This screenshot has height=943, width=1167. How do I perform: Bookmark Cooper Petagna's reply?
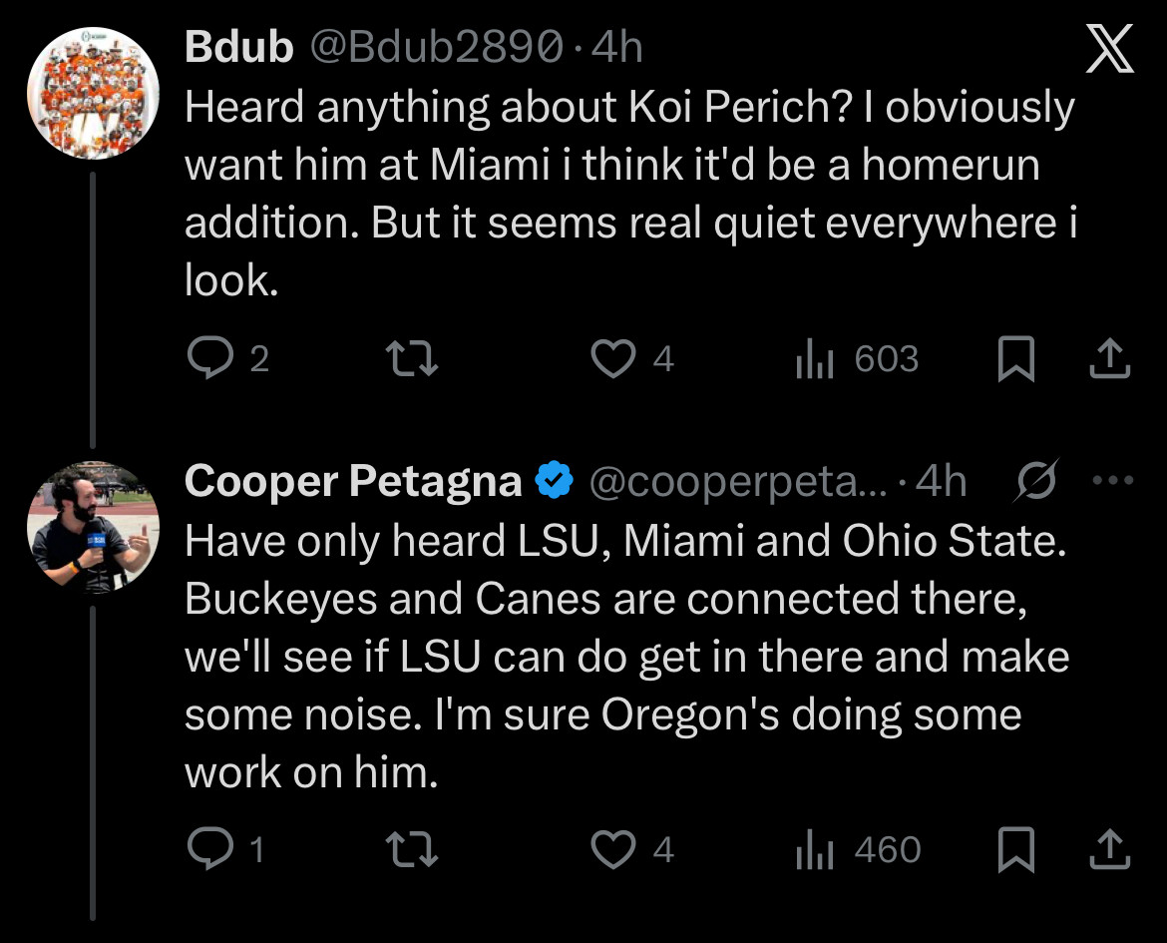[1015, 849]
